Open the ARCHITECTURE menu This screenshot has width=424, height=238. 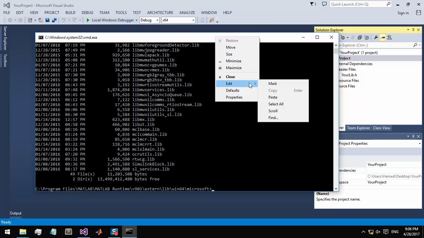coord(160,13)
